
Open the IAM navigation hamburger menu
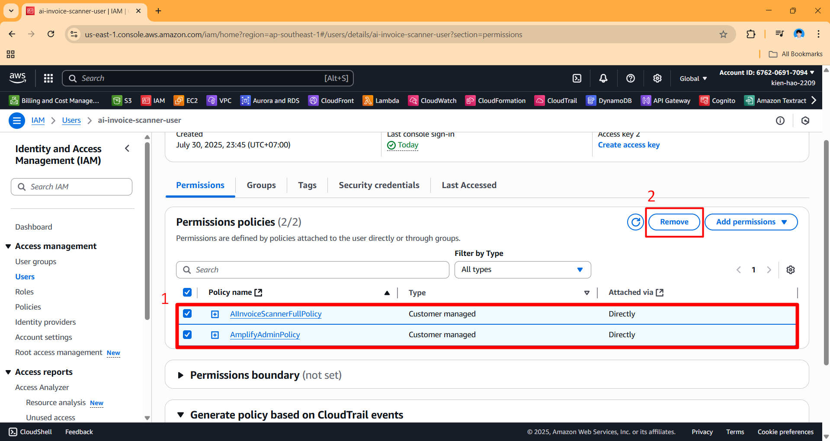pos(16,120)
